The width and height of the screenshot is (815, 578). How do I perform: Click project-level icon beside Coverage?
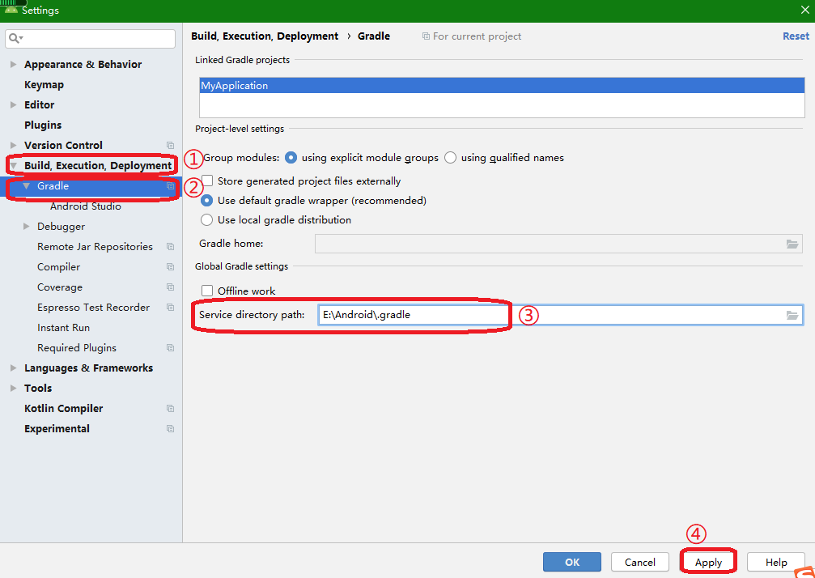coord(170,287)
